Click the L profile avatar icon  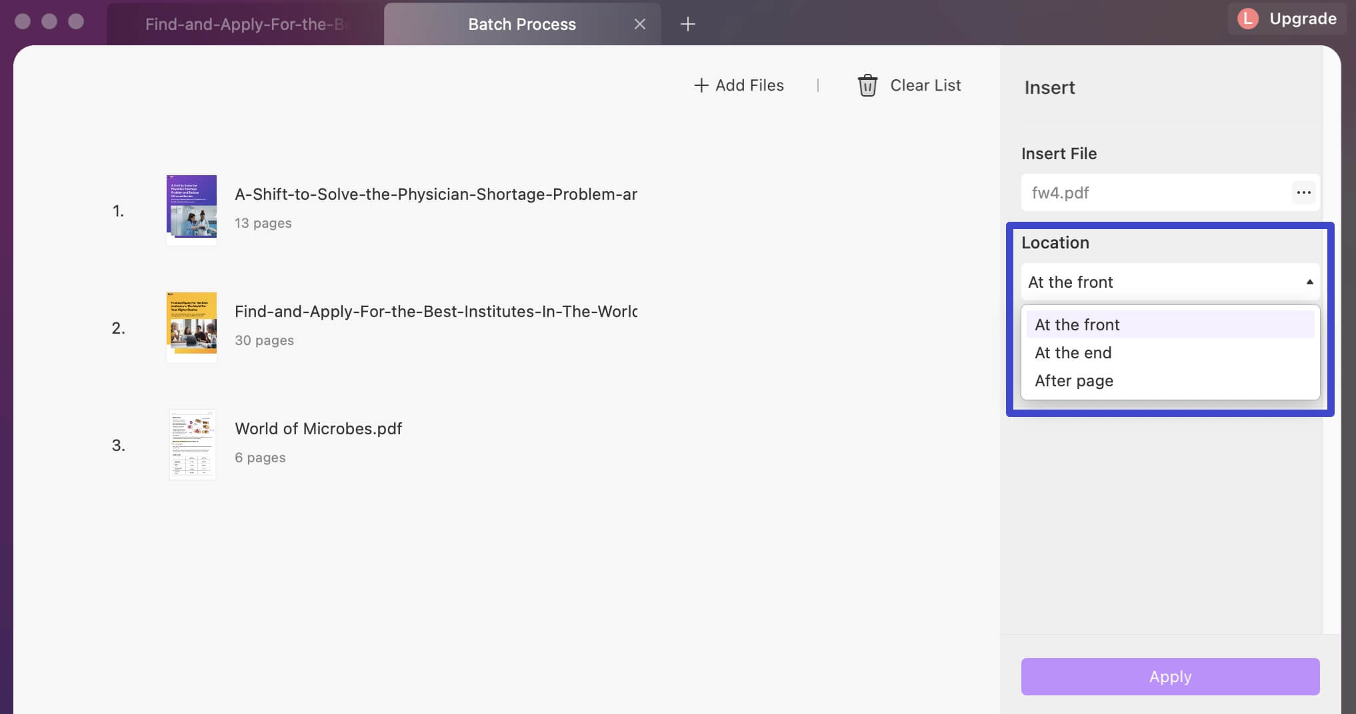point(1247,19)
